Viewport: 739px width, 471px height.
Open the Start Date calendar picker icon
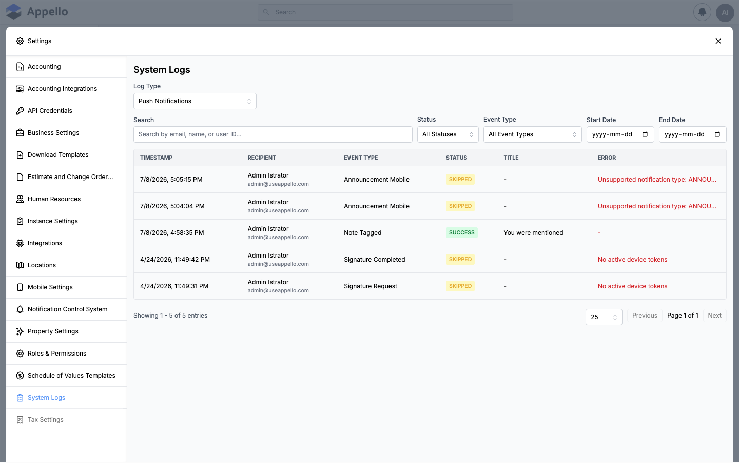point(645,134)
